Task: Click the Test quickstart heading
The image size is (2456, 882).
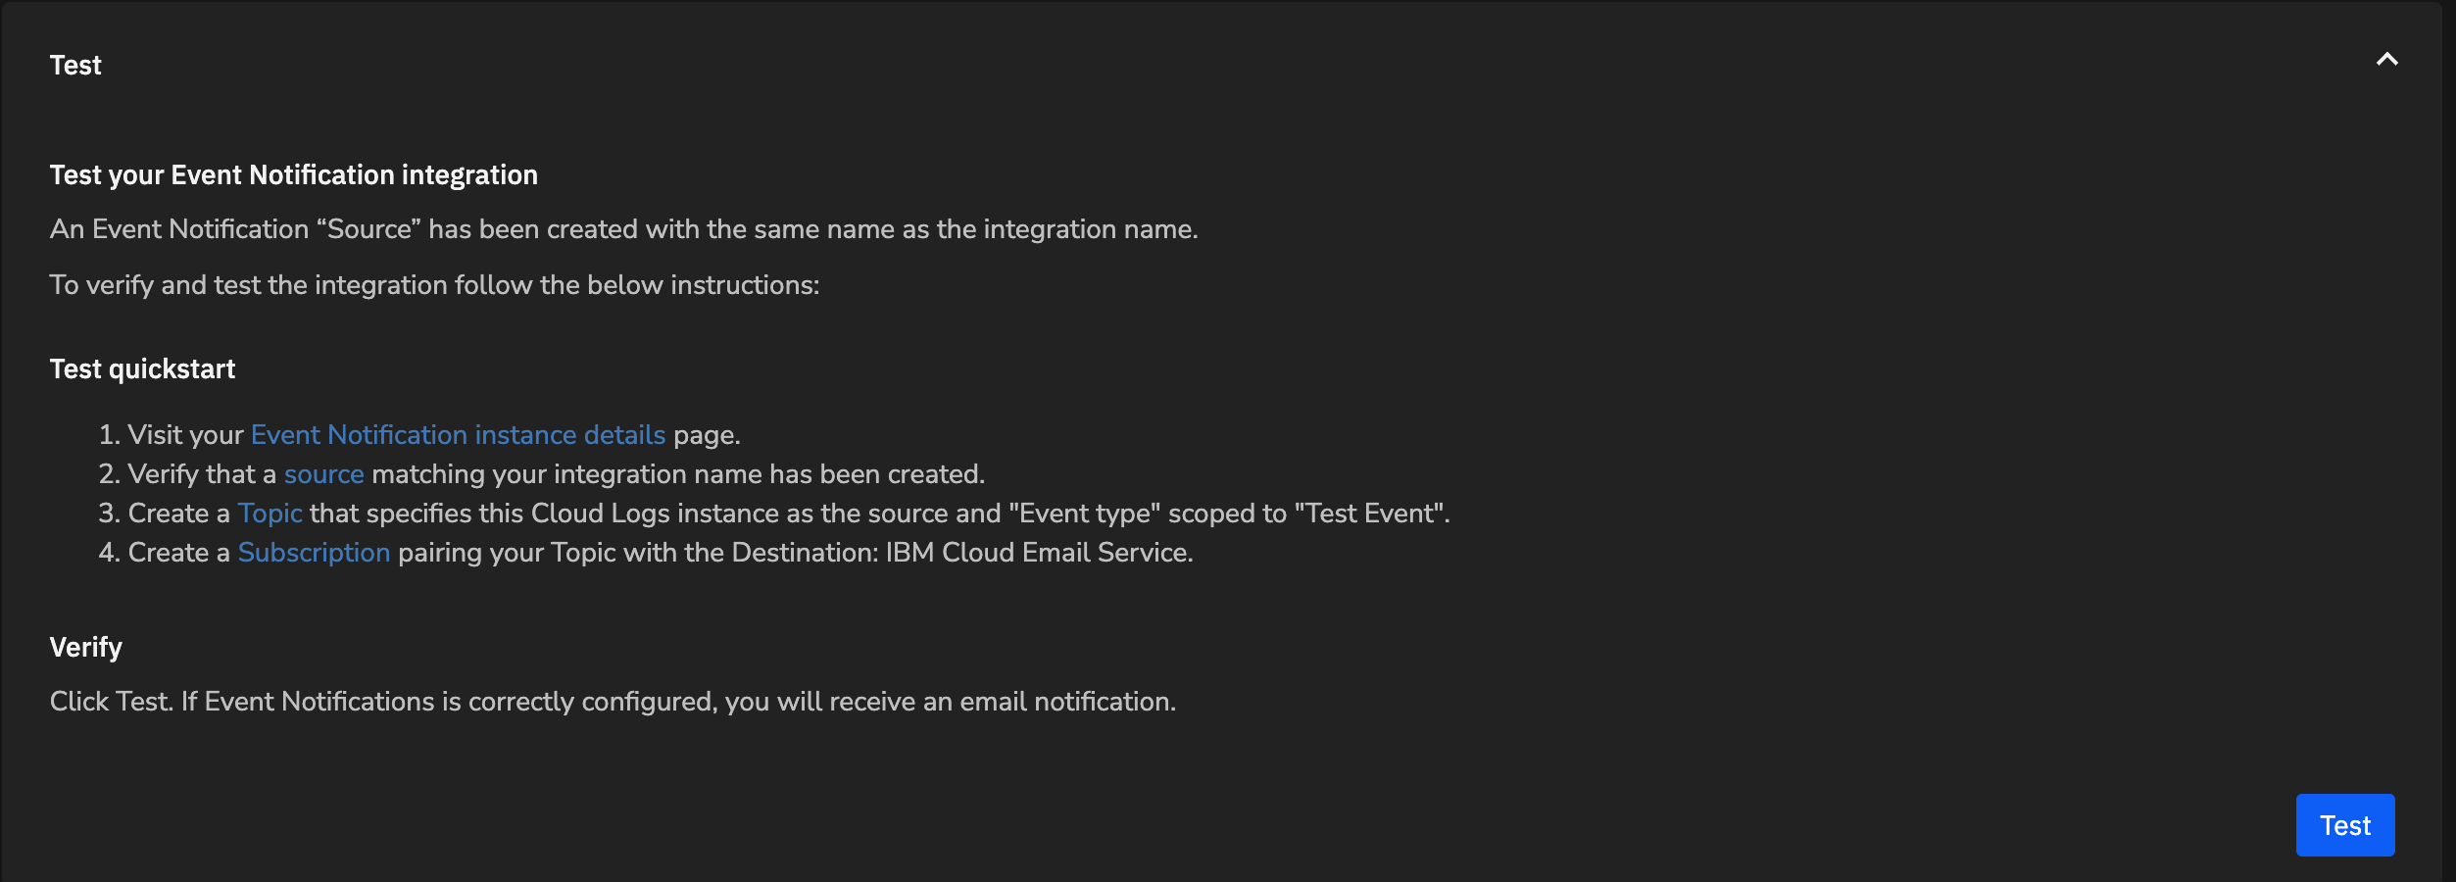Action: click(x=142, y=369)
